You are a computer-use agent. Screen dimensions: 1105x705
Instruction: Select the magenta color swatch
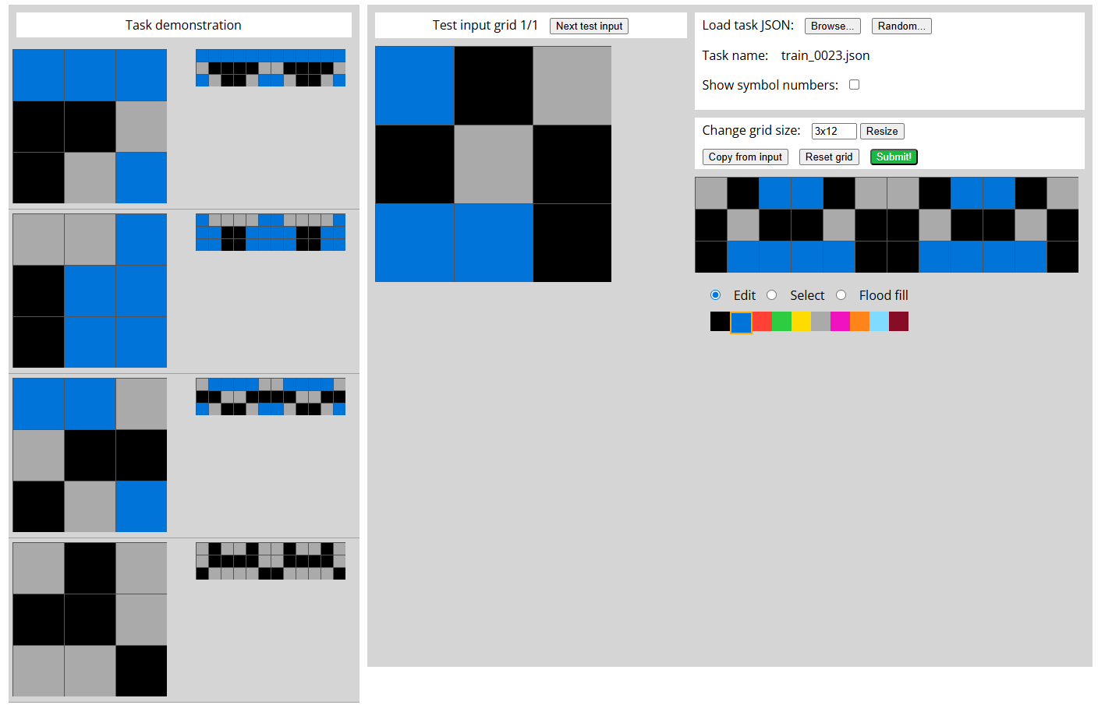coord(840,322)
